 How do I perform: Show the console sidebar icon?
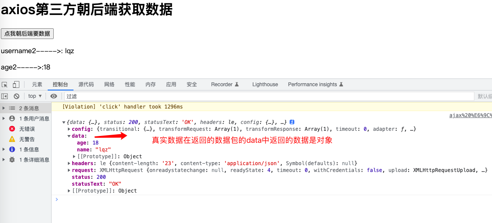click(x=5, y=96)
